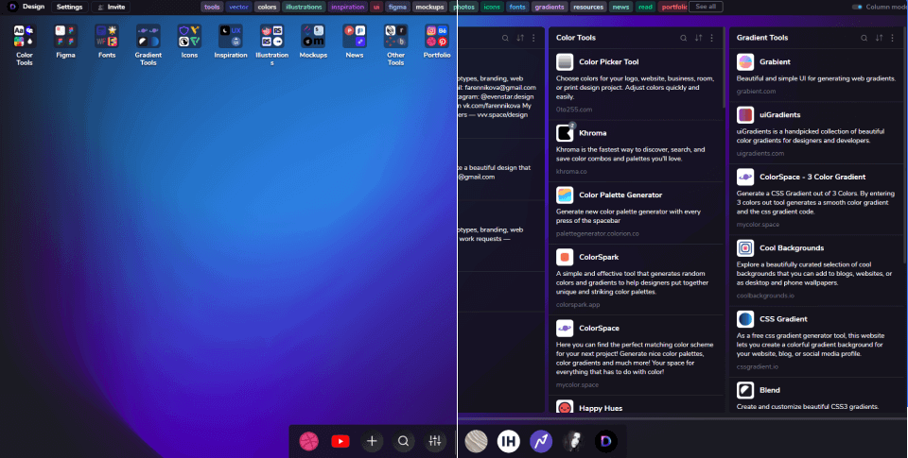Filter by the inspiration tag

pos(347,7)
